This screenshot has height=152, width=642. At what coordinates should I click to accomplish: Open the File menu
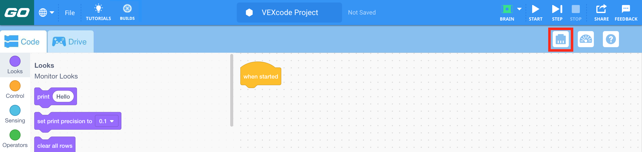[x=70, y=13]
